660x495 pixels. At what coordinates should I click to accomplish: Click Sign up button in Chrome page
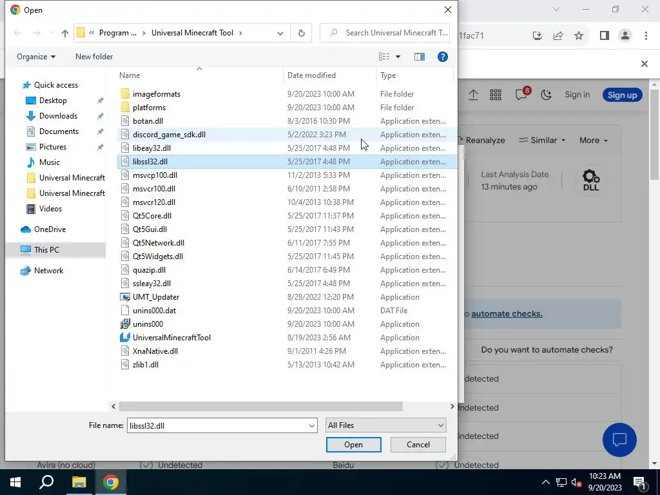coord(622,95)
